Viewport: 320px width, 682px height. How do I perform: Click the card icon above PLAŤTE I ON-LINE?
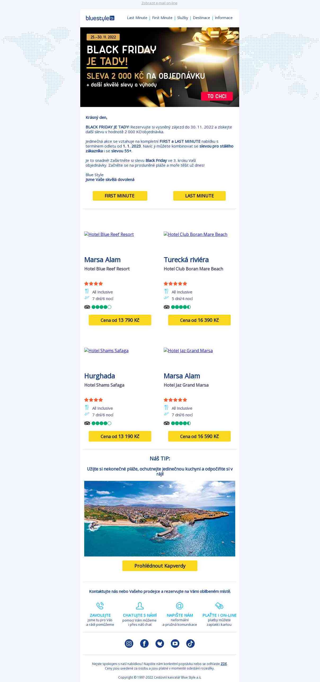click(219, 606)
